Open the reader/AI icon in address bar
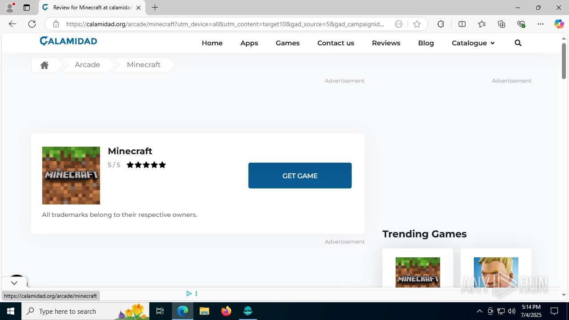 coord(399,24)
